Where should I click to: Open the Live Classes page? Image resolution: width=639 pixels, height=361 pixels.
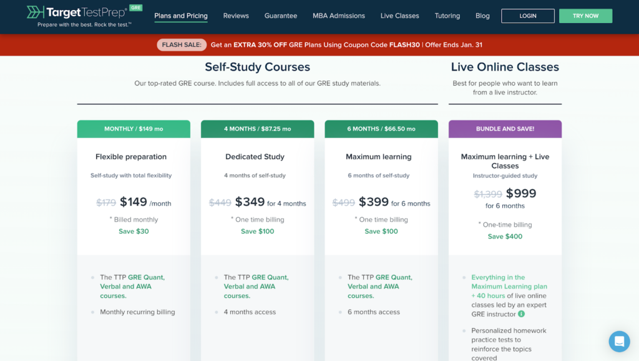(399, 16)
